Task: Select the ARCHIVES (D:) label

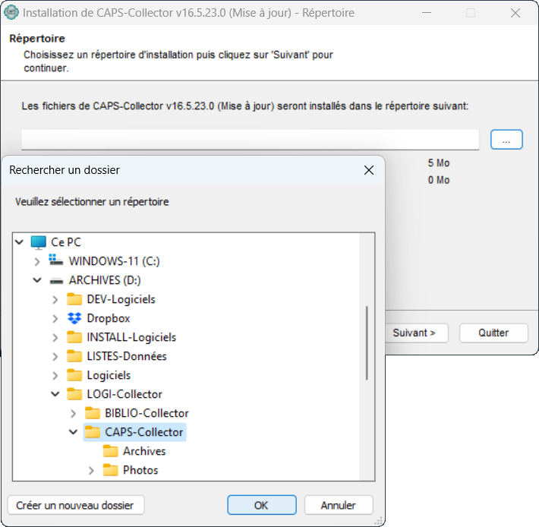Action: coord(105,280)
